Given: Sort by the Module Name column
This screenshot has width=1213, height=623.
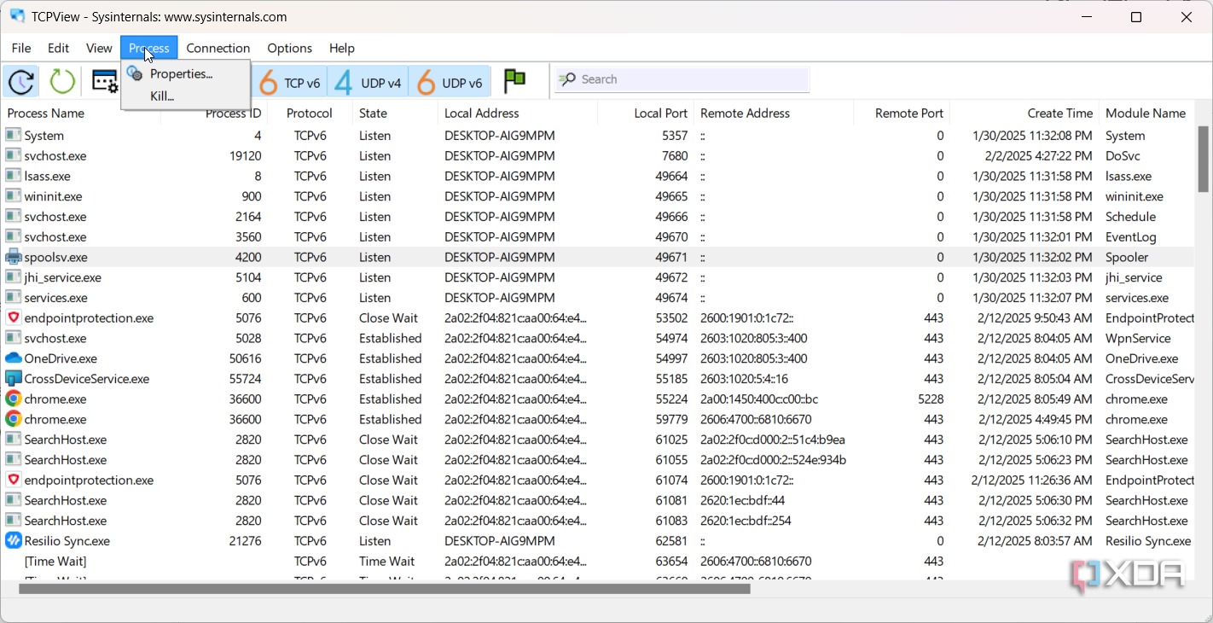Looking at the screenshot, I should pos(1147,113).
